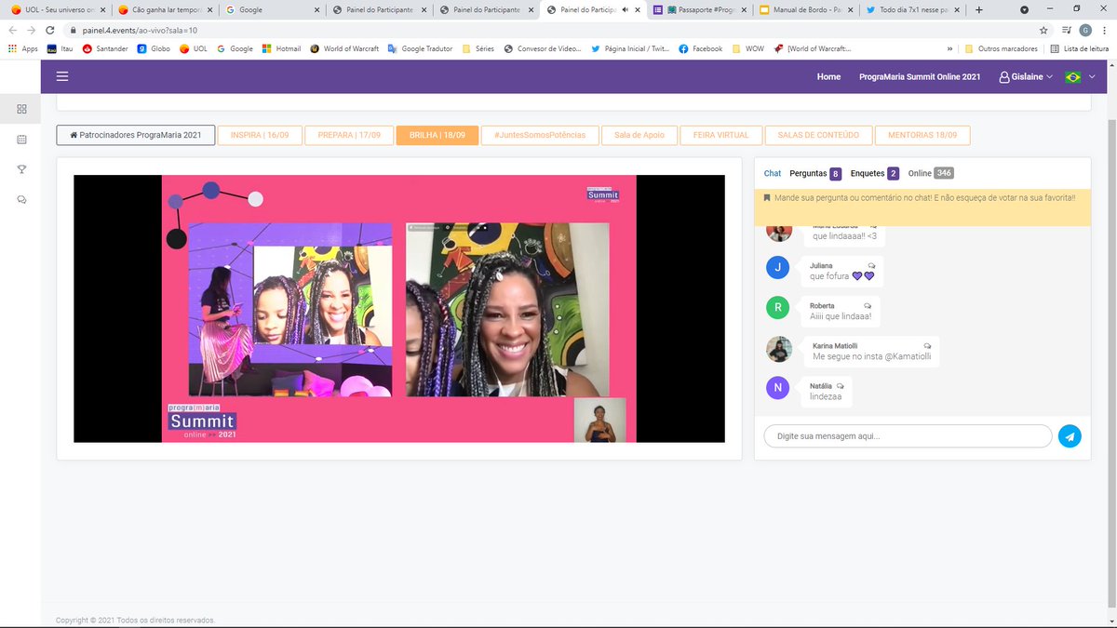Go back with browser back arrow
This screenshot has height=628, width=1117.
pyautogui.click(x=12, y=30)
